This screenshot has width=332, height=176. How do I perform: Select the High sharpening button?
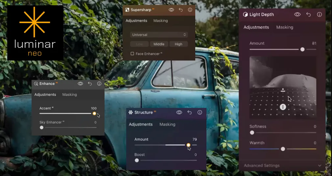click(x=178, y=44)
